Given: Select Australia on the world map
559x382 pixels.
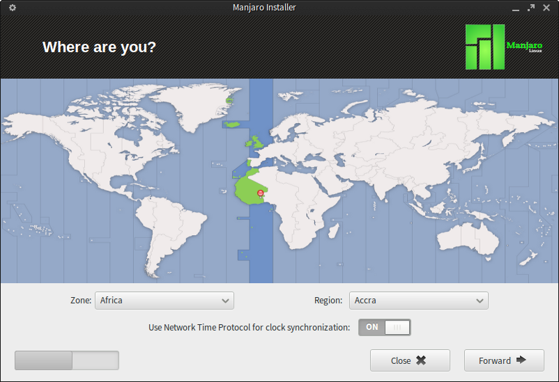Looking at the screenshot, I should coord(466,238).
